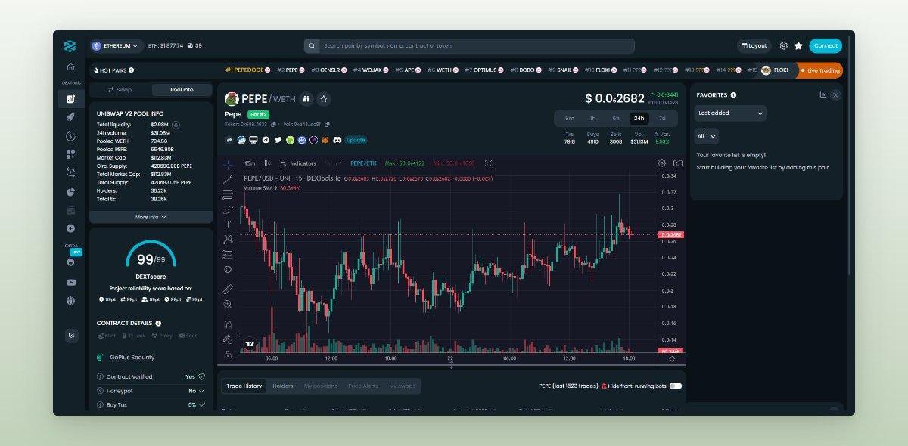
Task: Click the chart icon in Favorites header
Action: (822, 95)
